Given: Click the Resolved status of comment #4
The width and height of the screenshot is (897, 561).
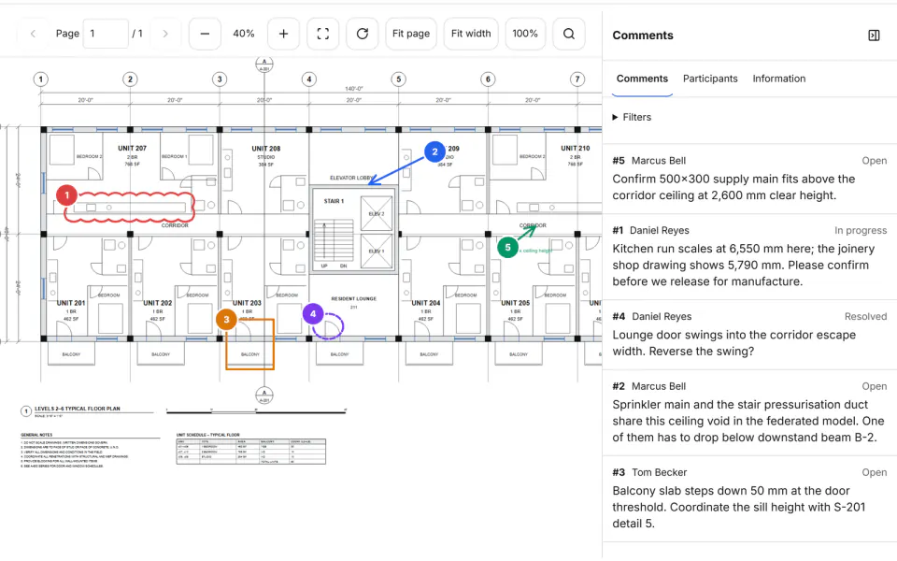Looking at the screenshot, I should point(865,317).
